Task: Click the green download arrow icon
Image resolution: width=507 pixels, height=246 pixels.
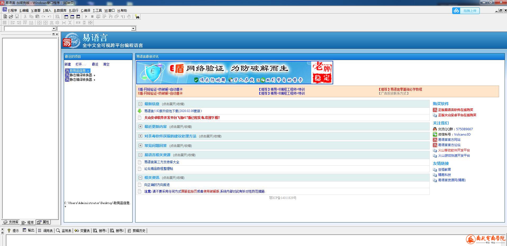Action: [140, 111]
